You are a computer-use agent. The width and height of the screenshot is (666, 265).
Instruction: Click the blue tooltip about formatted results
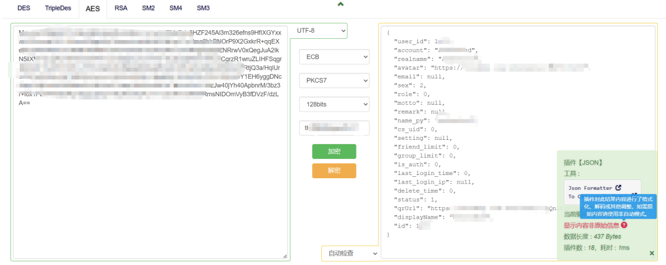click(x=618, y=207)
